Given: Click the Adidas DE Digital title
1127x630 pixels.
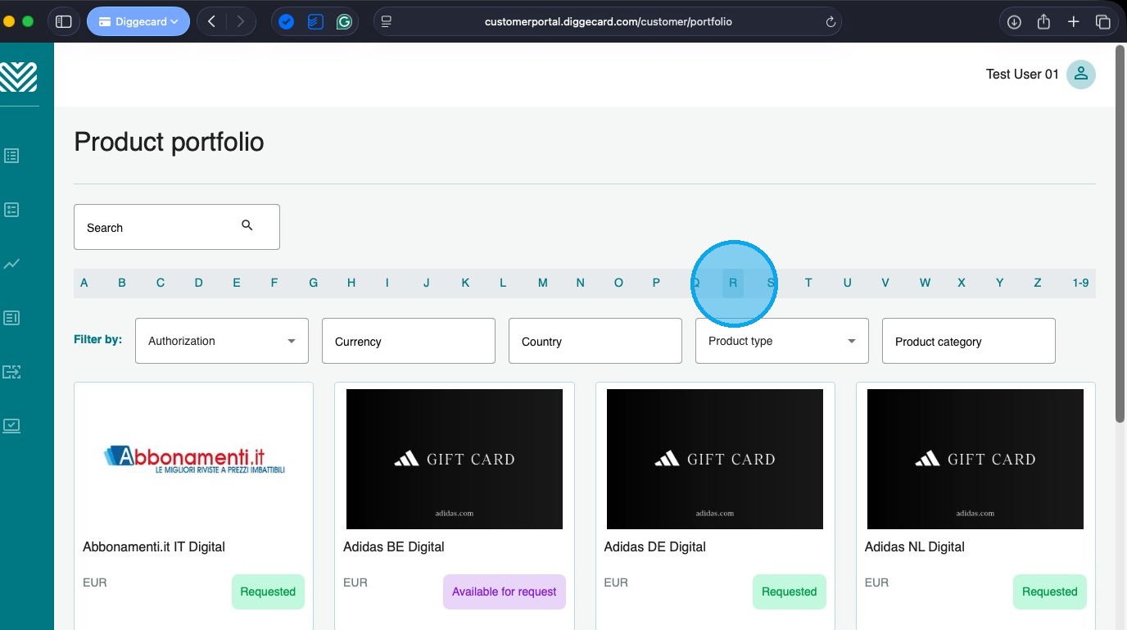Looking at the screenshot, I should click(x=654, y=546).
